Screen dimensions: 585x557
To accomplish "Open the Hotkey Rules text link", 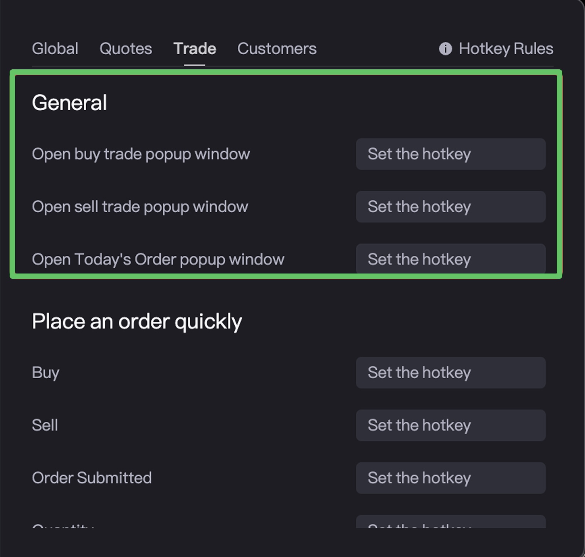I will tap(506, 49).
